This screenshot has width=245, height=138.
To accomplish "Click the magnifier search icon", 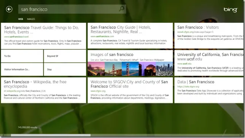I will [x=122, y=9].
